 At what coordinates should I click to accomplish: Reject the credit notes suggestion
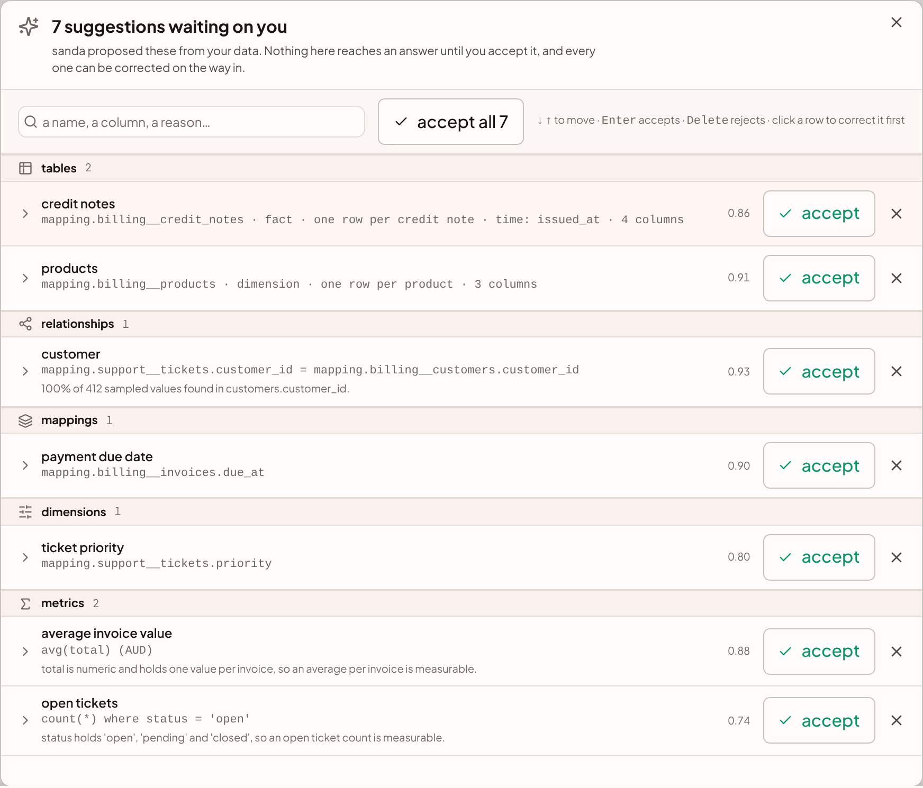click(896, 214)
